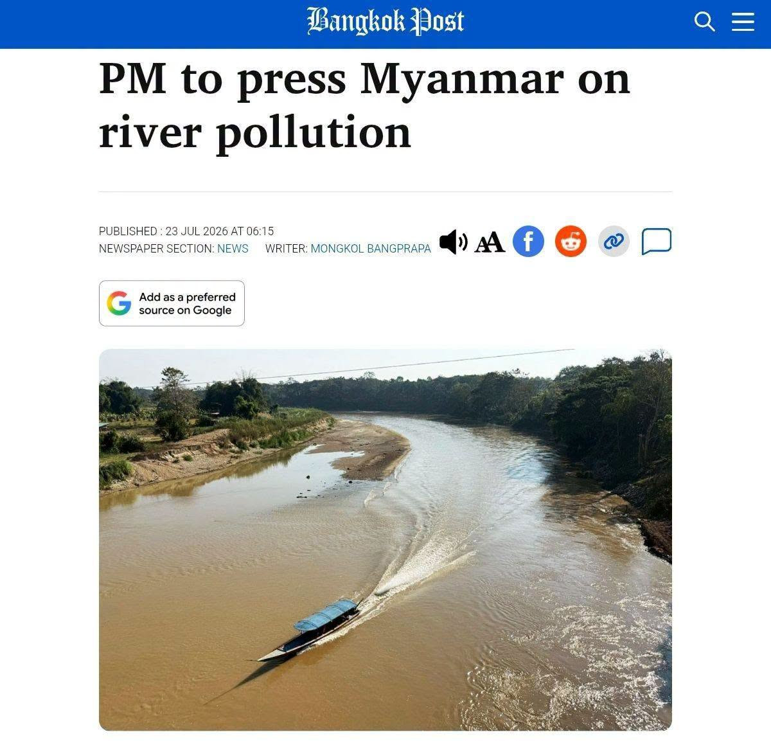
Task: Click the WRITER label text
Action: pyautogui.click(x=286, y=249)
